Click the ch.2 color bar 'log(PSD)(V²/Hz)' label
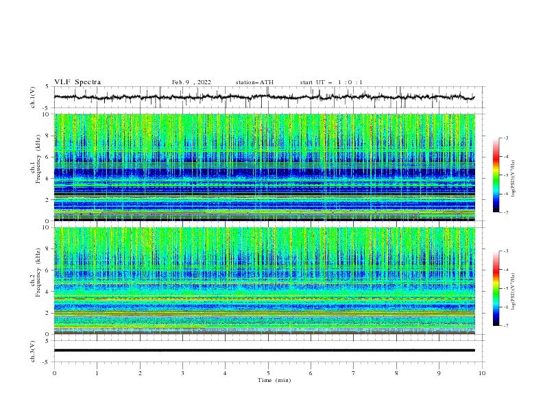543x419 pixels. (x=514, y=292)
